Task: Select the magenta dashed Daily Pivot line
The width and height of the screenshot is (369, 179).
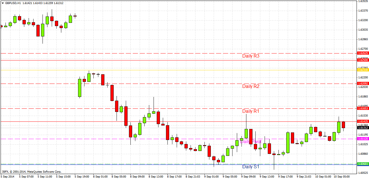Action: 174,139
